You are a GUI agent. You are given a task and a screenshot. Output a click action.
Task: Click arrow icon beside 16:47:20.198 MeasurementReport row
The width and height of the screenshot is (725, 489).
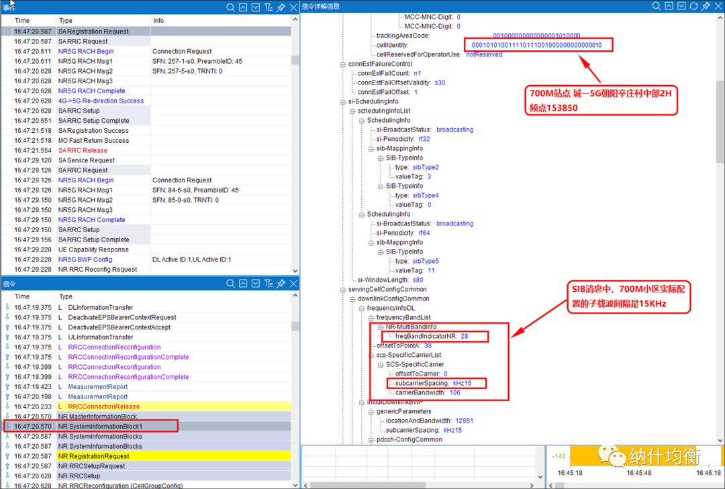7,396
